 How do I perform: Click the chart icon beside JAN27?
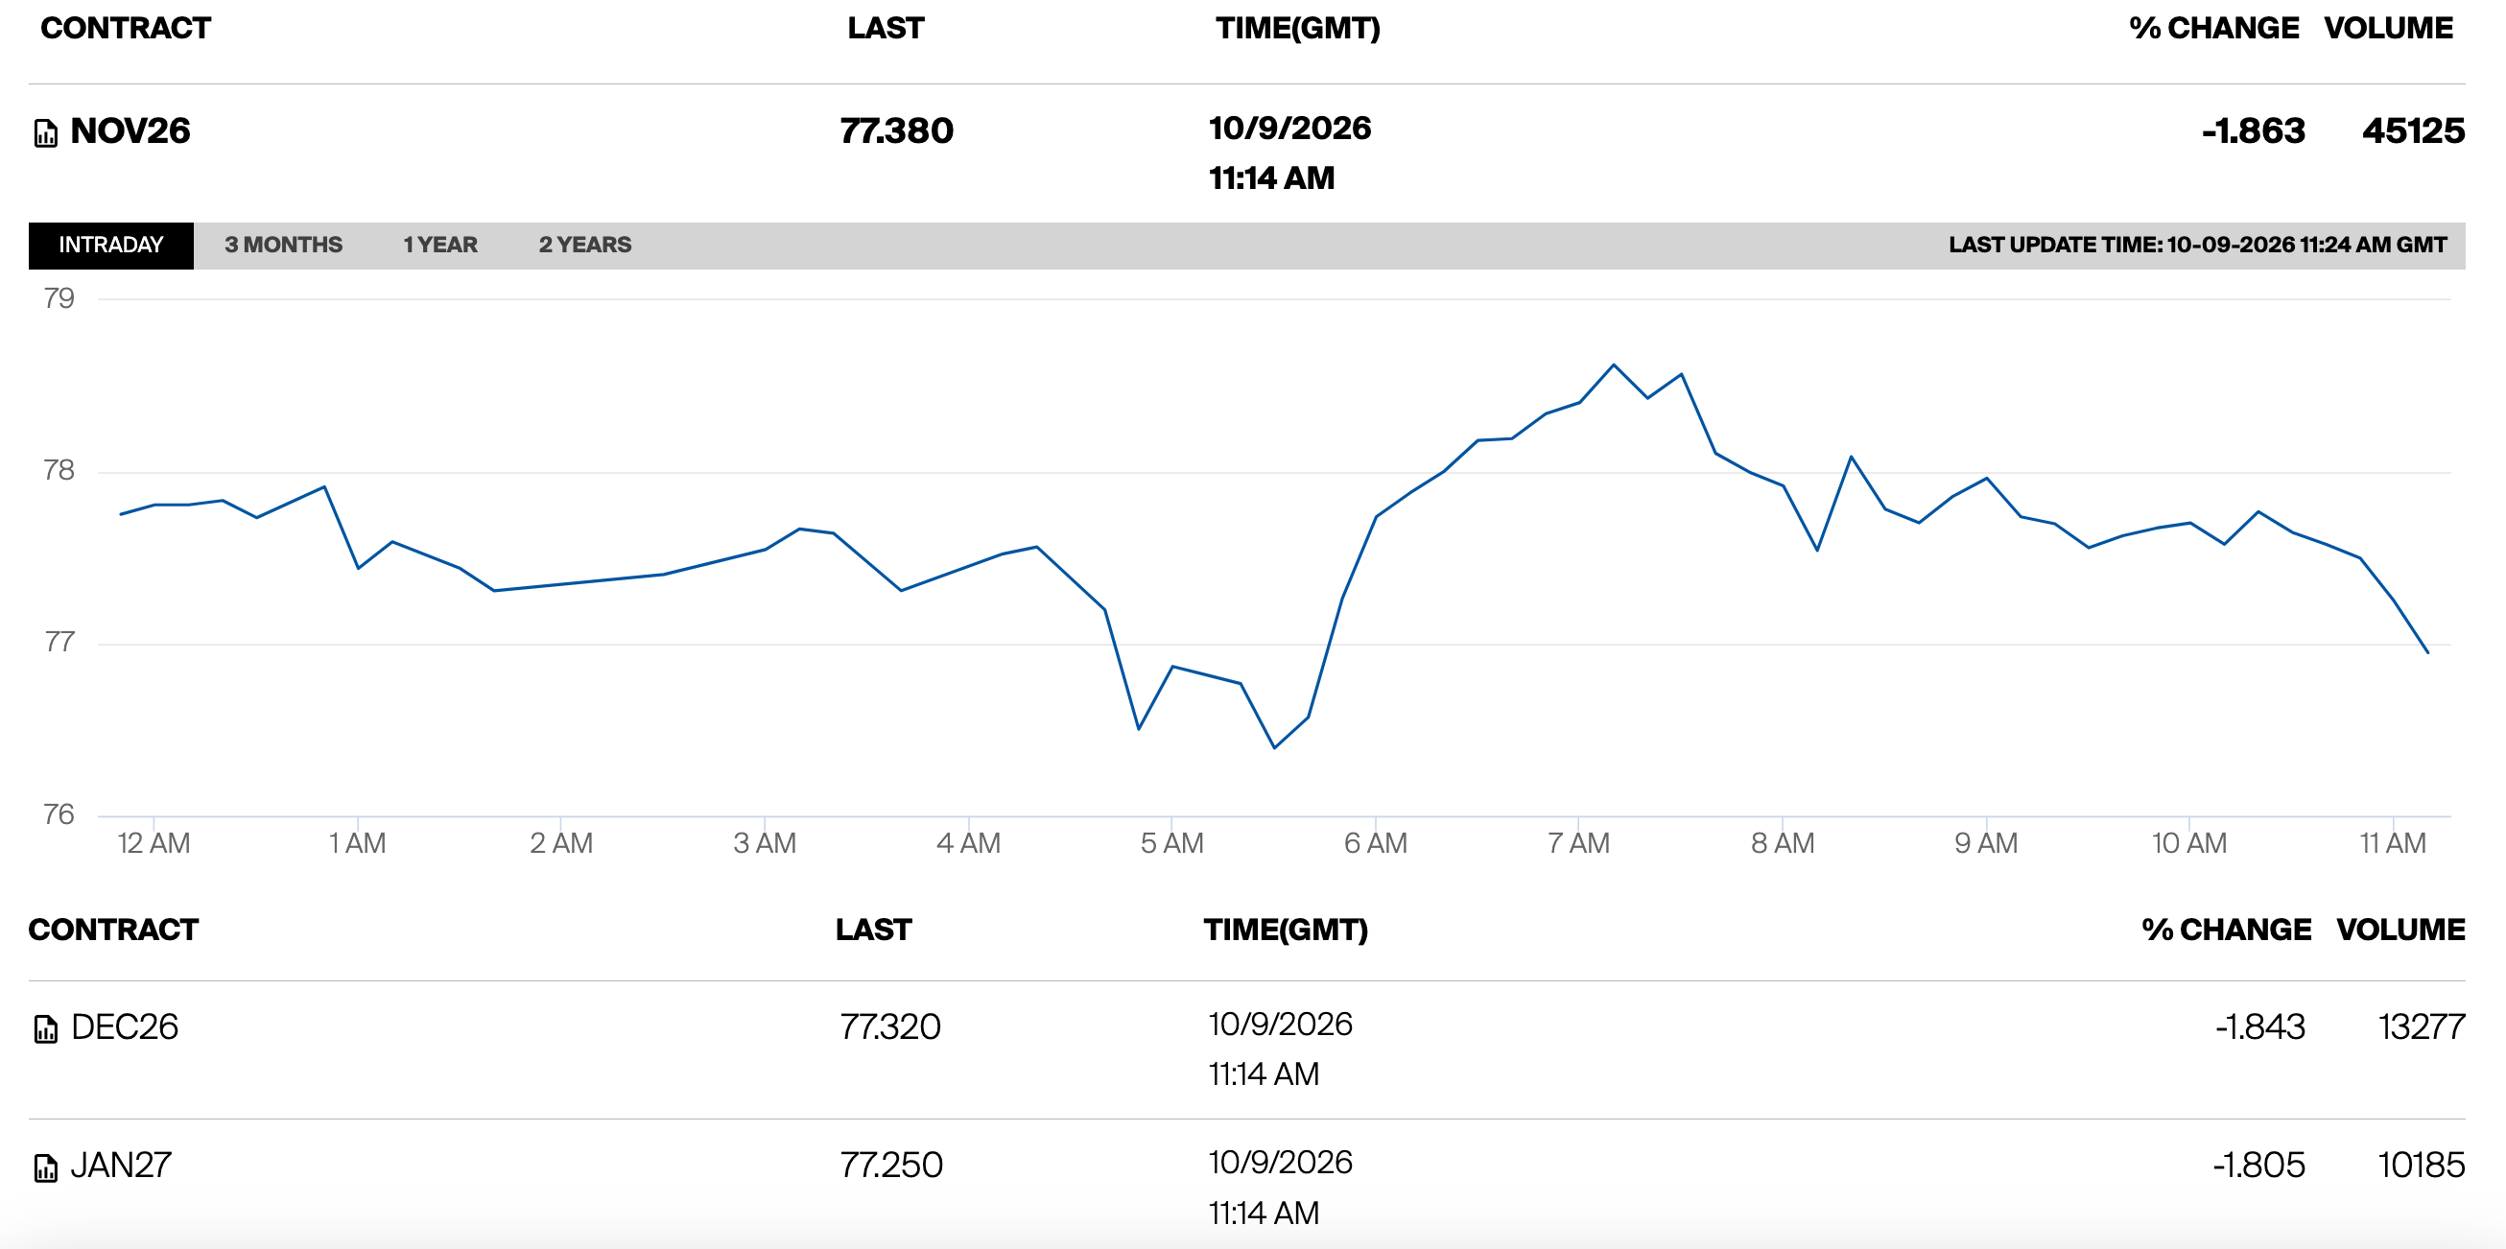[x=46, y=1167]
